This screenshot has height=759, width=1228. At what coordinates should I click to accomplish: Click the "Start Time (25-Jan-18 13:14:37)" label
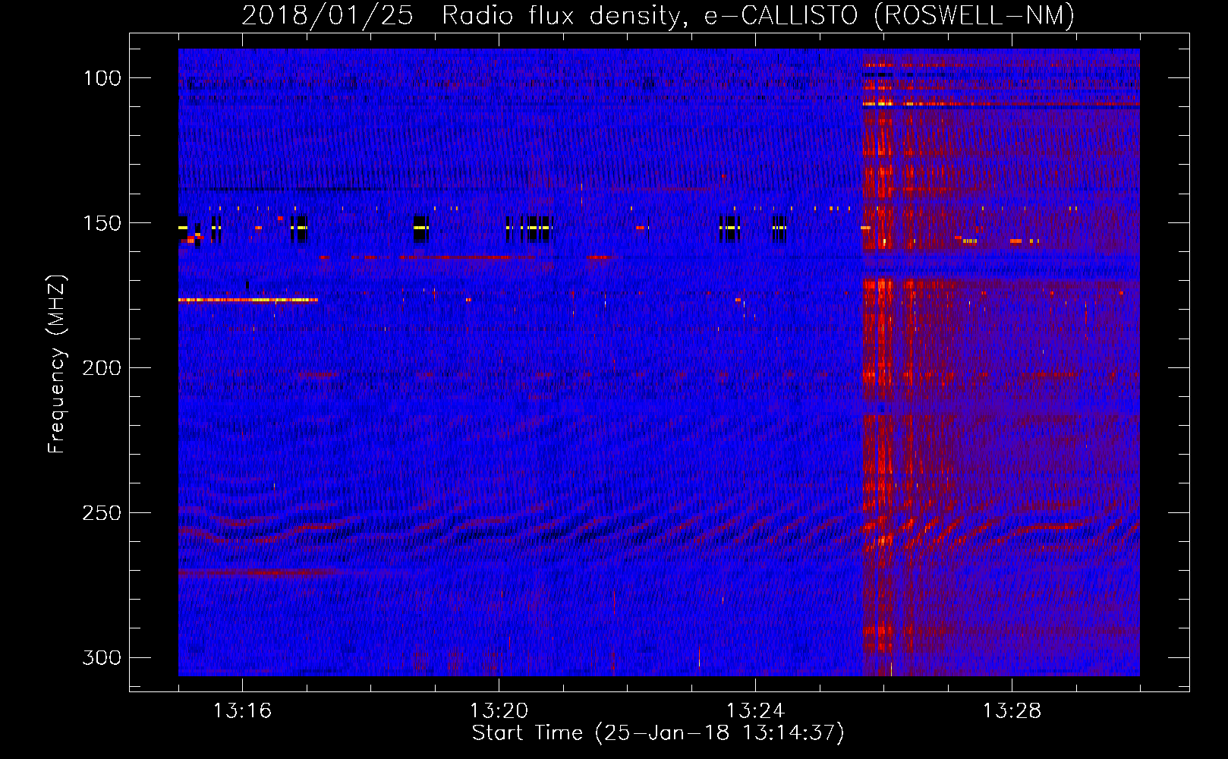(658, 732)
